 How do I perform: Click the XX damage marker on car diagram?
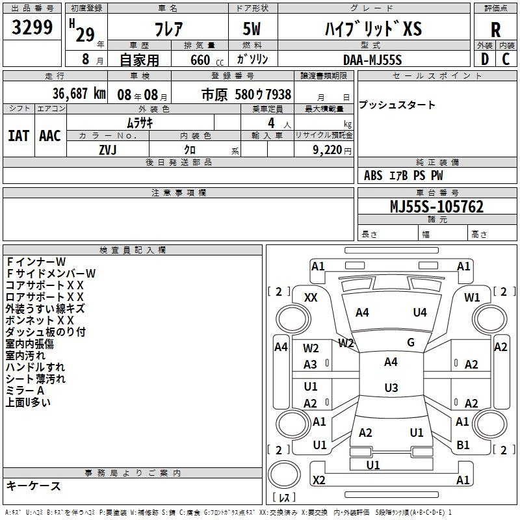(311, 297)
